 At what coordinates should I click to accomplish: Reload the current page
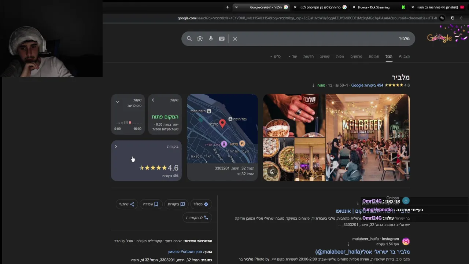[453, 18]
